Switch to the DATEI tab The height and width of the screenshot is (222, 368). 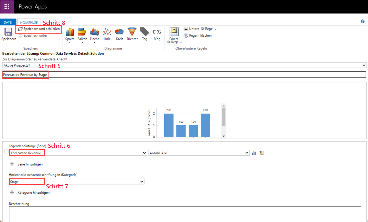(8, 22)
